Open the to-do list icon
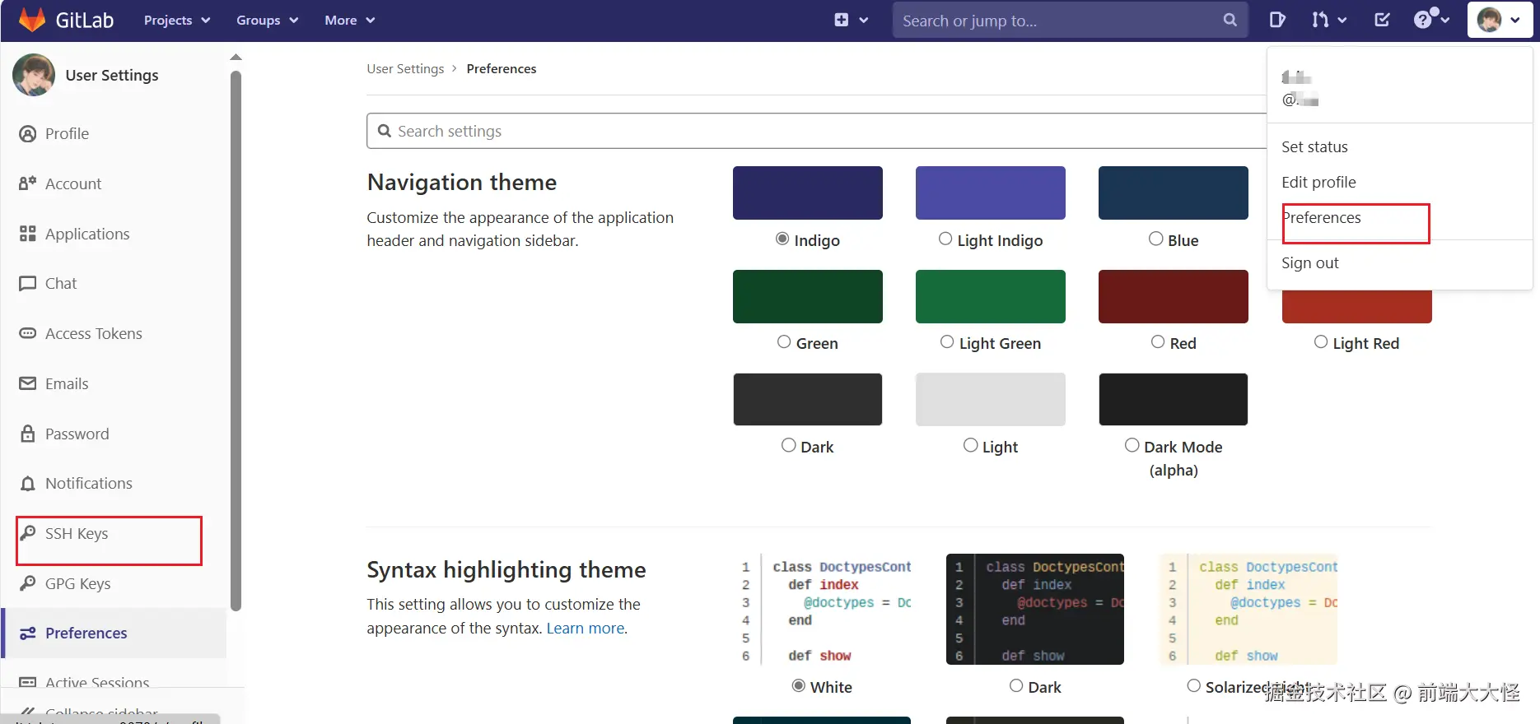This screenshot has height=724, width=1540. pos(1383,20)
